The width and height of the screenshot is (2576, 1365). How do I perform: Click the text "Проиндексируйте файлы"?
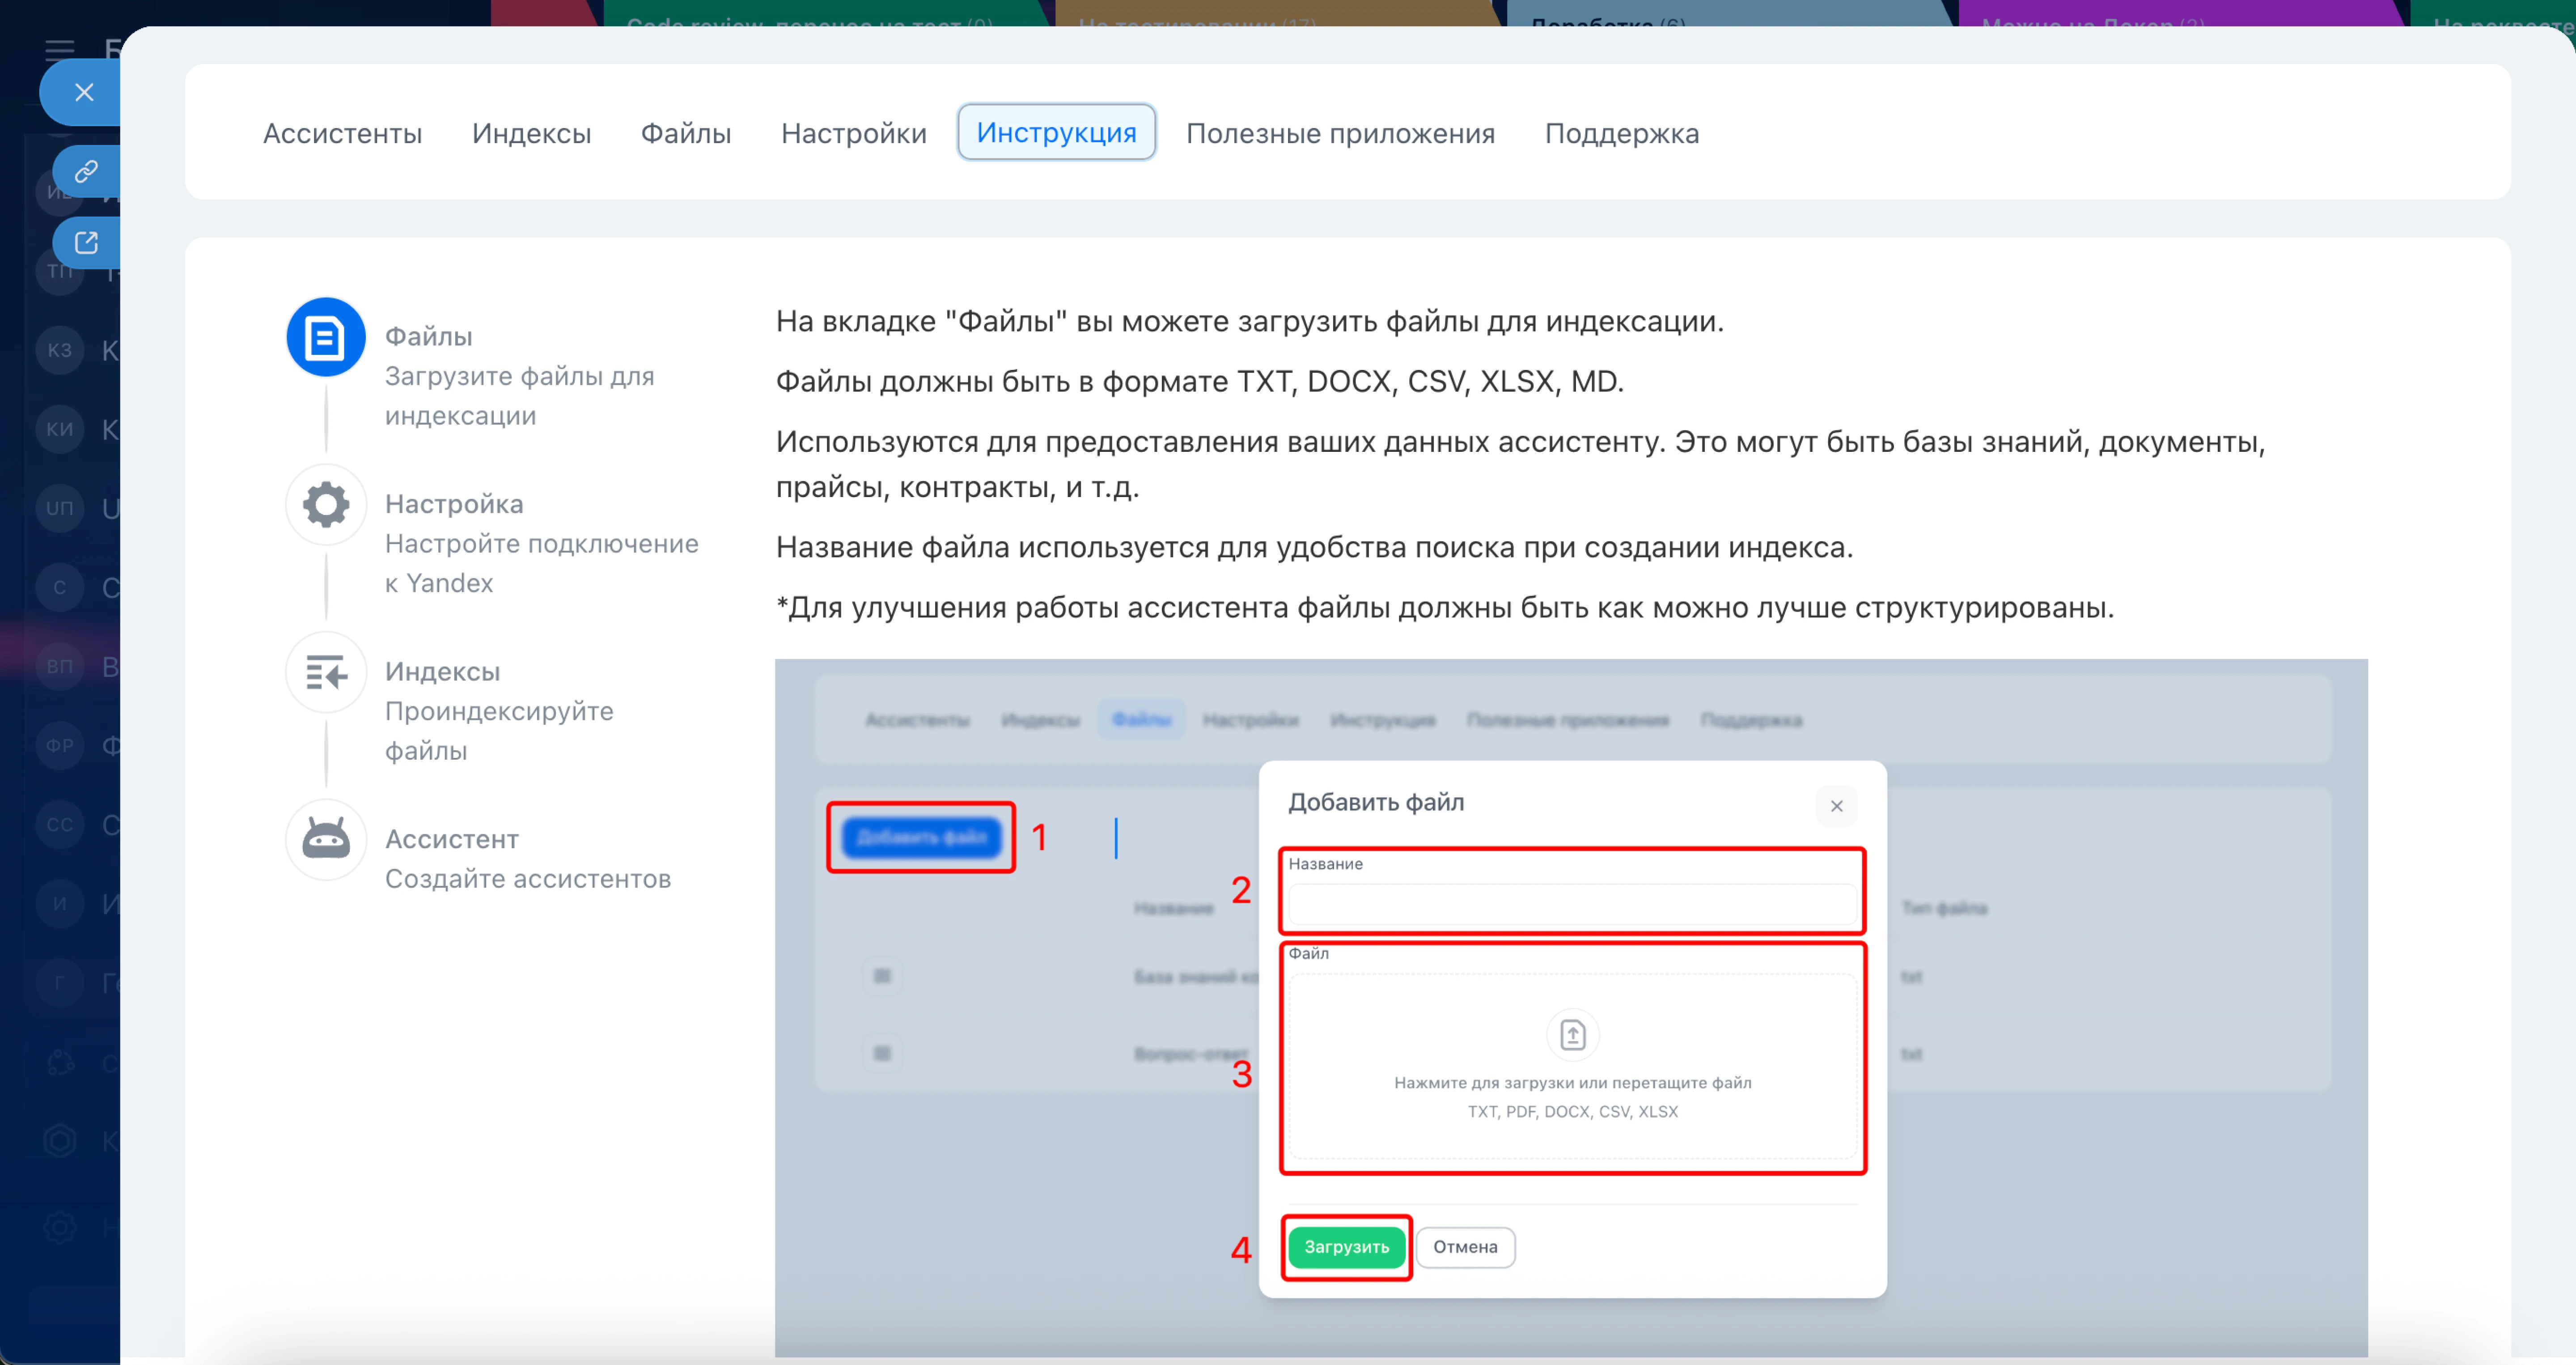[499, 731]
